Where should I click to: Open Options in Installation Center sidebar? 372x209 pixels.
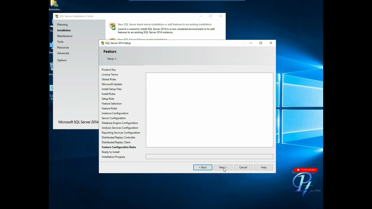pos(62,60)
